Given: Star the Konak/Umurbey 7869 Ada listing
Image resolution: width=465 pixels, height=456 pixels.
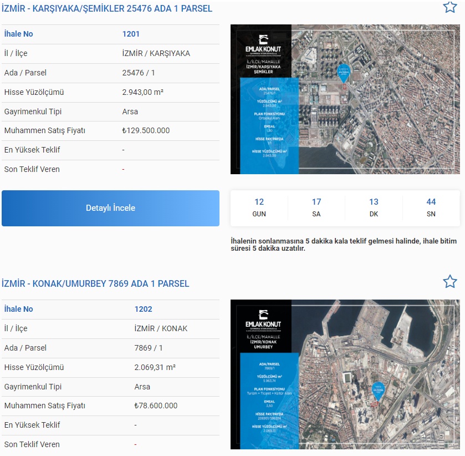Looking at the screenshot, I should tap(449, 282).
